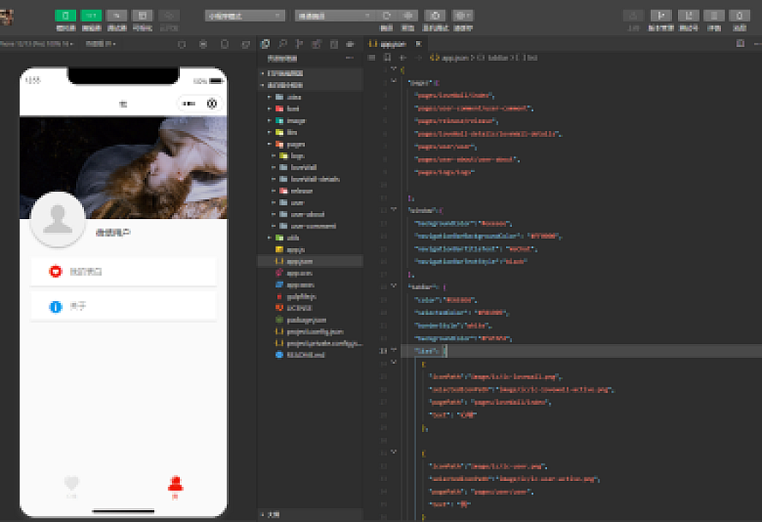This screenshot has height=522, width=762.
Task: Open the compile mode dropdown
Action: point(334,15)
